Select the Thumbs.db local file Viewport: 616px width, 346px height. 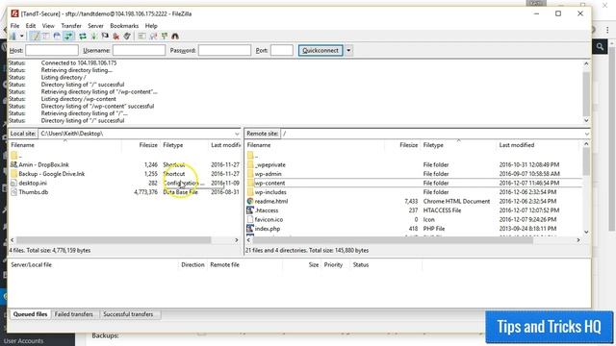34,192
